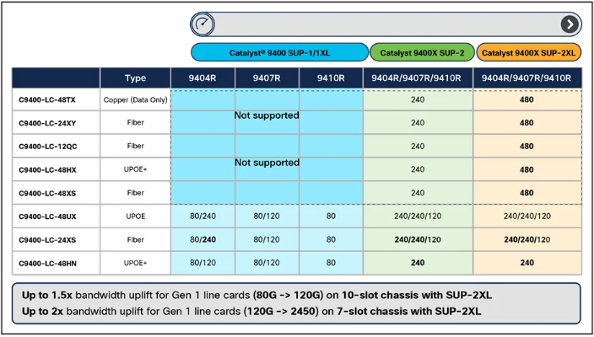The image size is (594, 337).
Task: Click 9404R/9407R/9410R header above green SUP-2 column
Action: point(418,78)
